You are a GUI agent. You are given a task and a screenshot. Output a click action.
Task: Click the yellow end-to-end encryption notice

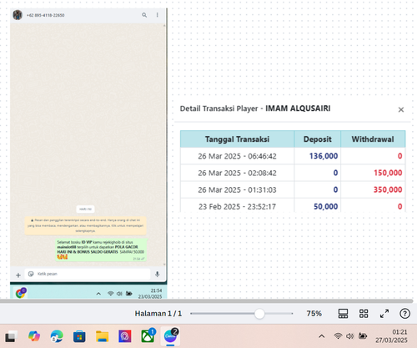click(x=86, y=225)
